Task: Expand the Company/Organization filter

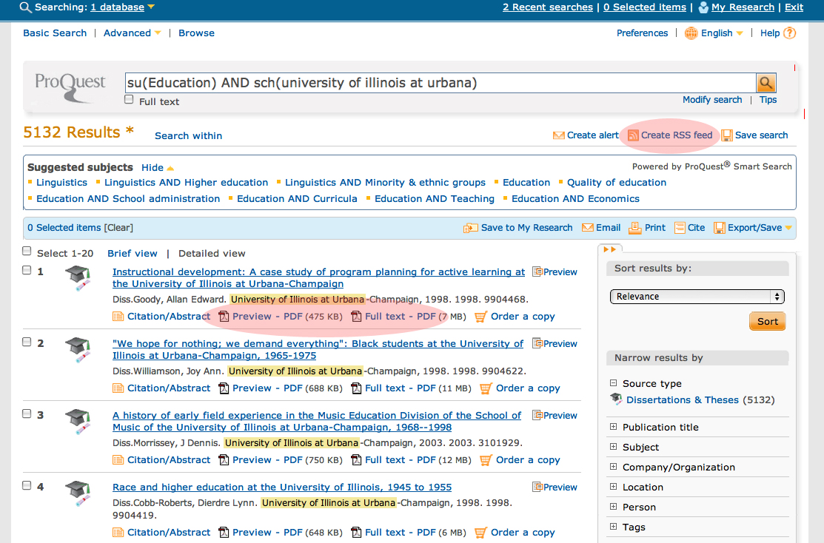Action: point(613,467)
